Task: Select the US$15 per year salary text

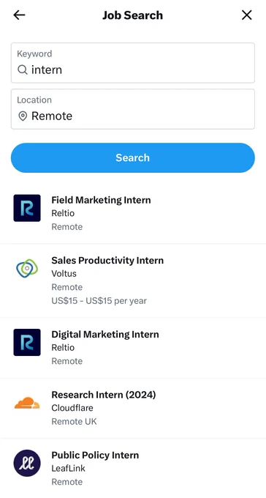Action: [x=99, y=301]
